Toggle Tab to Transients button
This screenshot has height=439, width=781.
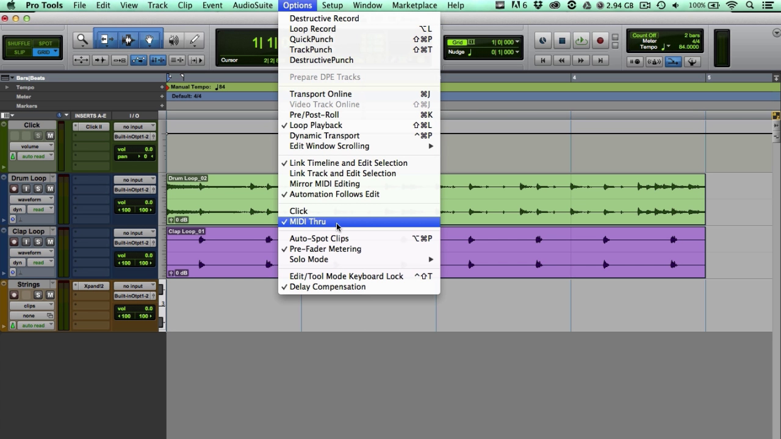[100, 60]
